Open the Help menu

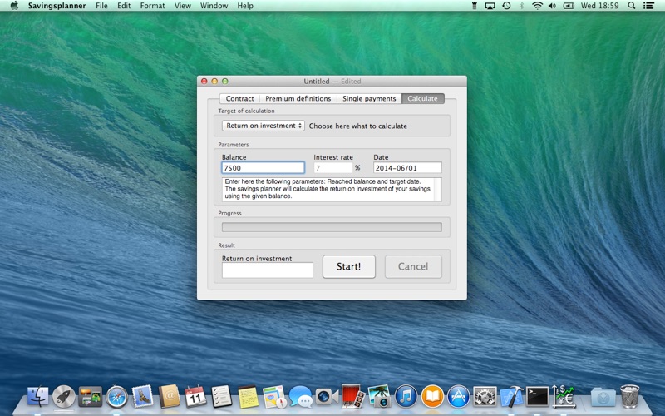point(245,6)
